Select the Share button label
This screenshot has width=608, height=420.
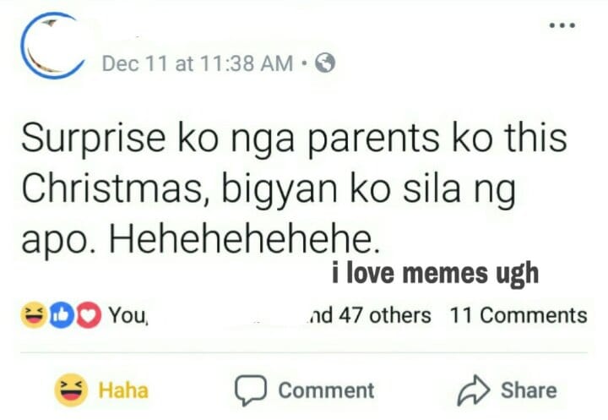529,390
